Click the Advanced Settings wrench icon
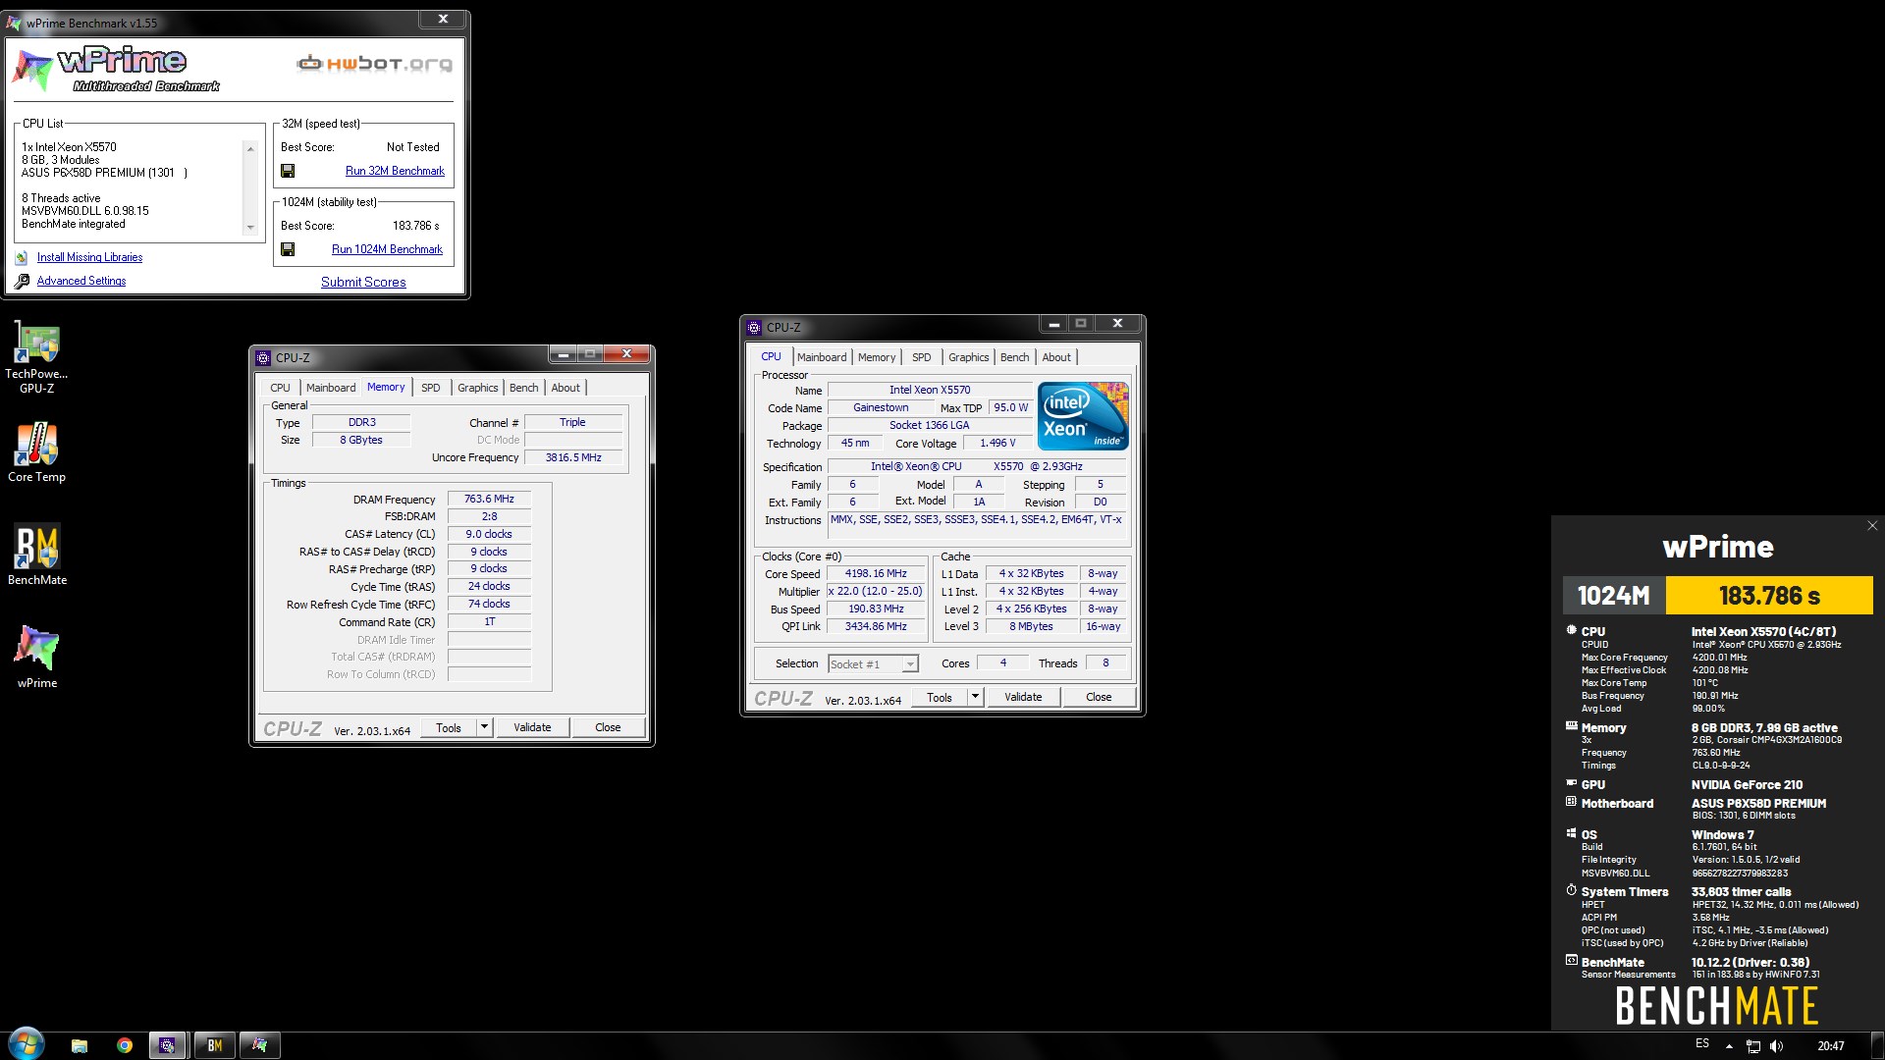 click(22, 282)
